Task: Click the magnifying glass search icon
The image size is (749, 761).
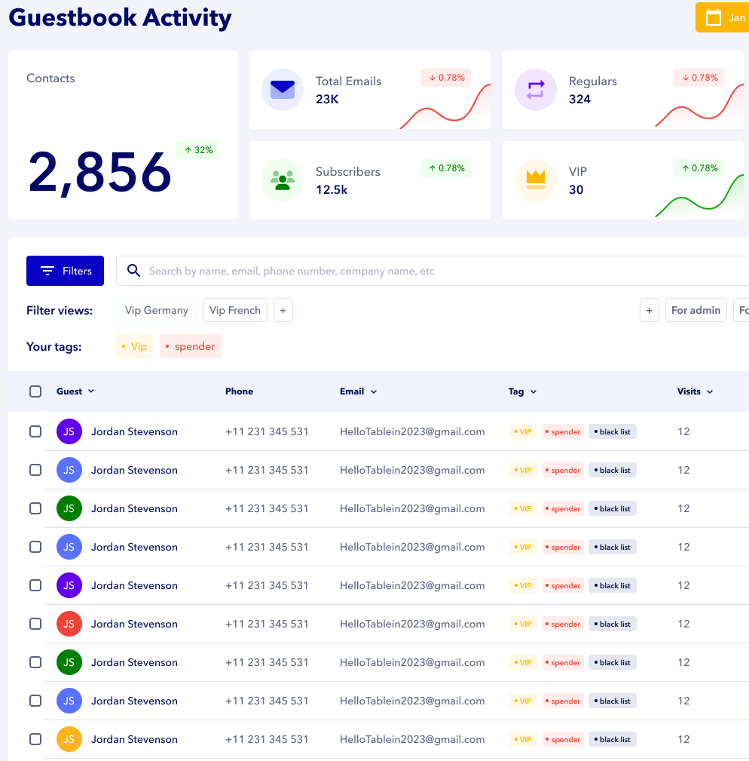Action: pos(134,271)
